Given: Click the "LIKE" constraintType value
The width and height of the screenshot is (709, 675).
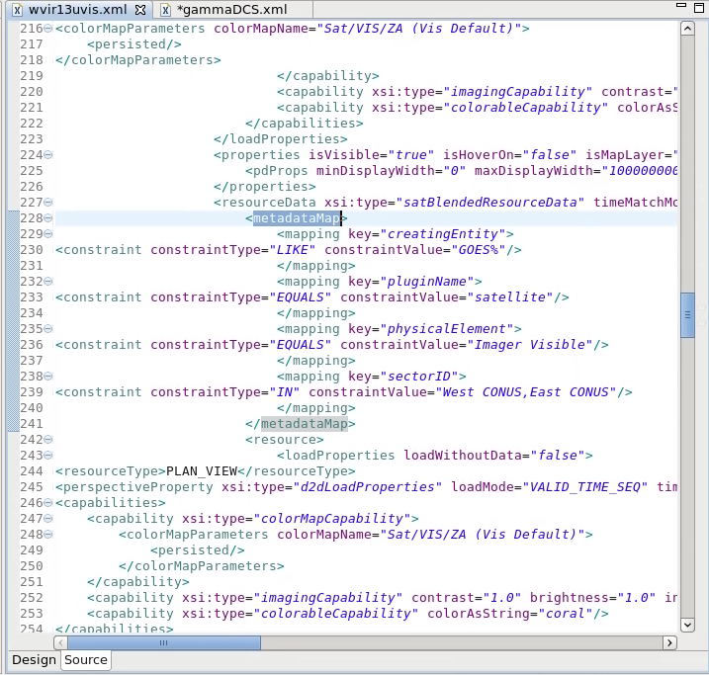Looking at the screenshot, I should (293, 250).
